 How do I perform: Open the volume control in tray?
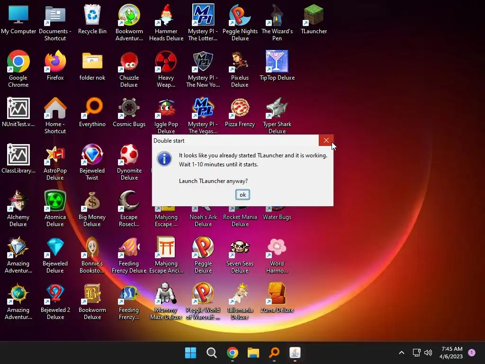[428, 353]
